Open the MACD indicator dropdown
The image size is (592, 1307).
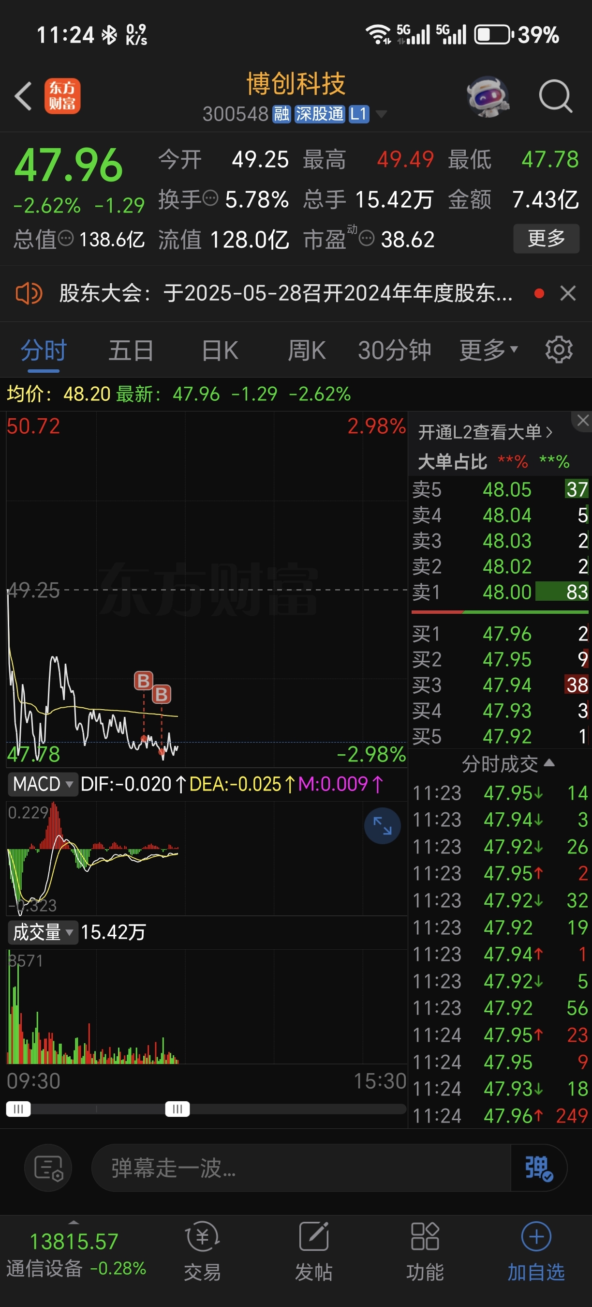coord(43,784)
